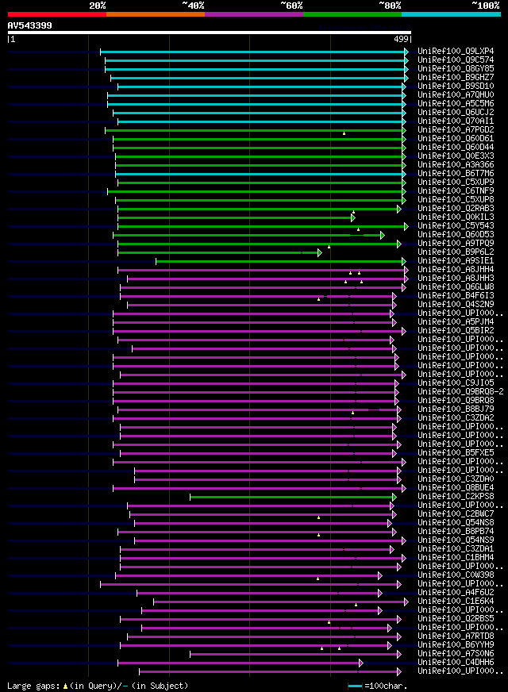The height and width of the screenshot is (692, 508).
Task: Select the UniRef100_Q9BRQ8-2 isoform label
Action: tap(461, 391)
